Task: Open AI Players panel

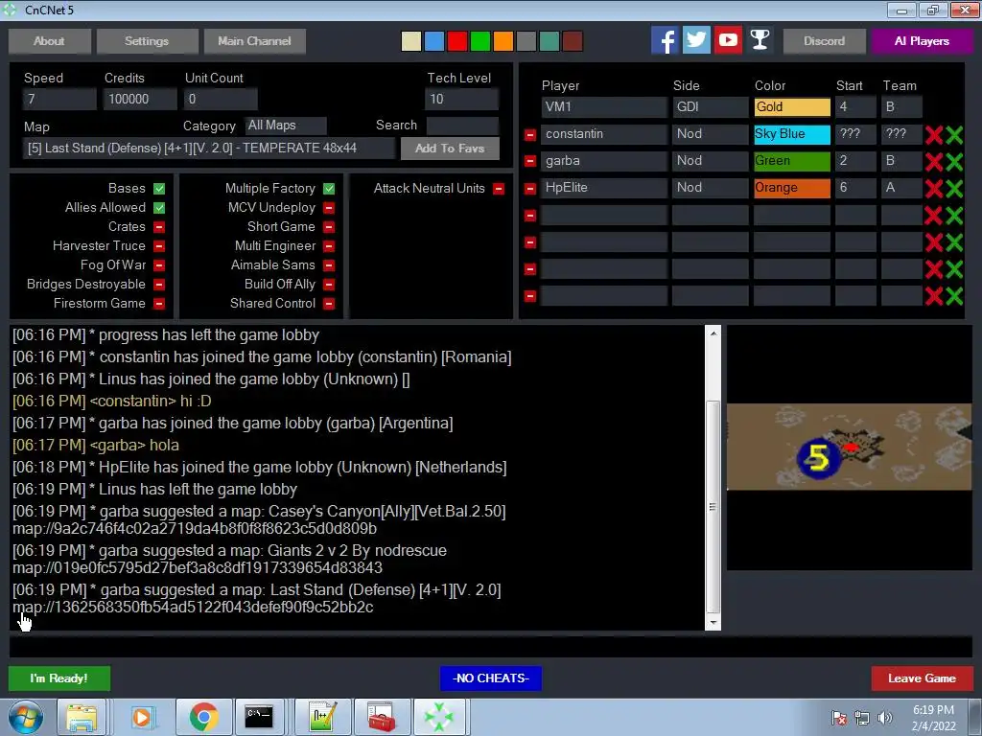Action: tap(922, 41)
